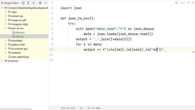Click the json_to_csv function name
Viewport: 195px width, 110px height.
point(79,18)
